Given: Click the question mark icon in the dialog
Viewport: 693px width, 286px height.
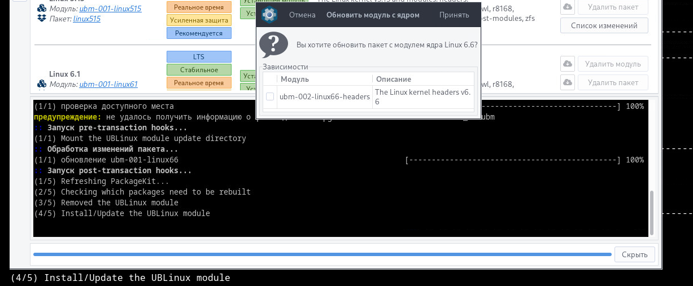Looking at the screenshot, I should [x=274, y=44].
